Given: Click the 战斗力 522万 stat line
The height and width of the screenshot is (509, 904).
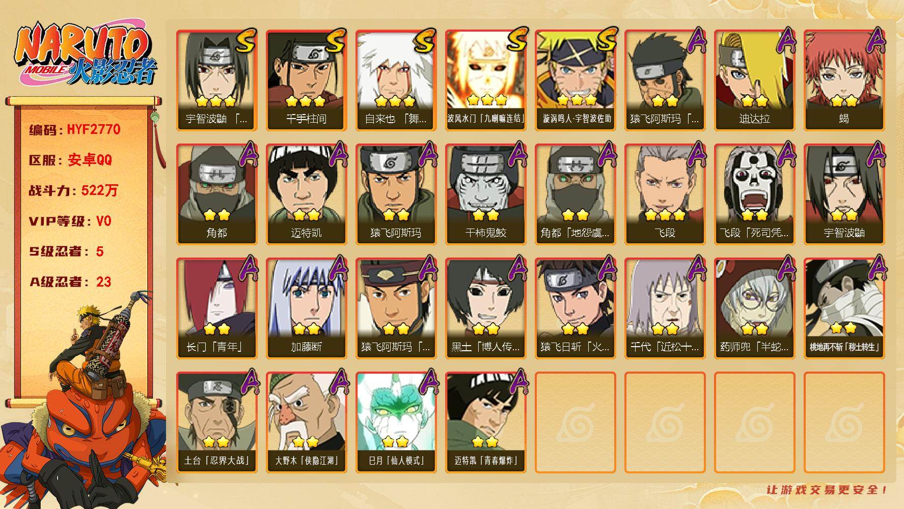Looking at the screenshot, I should (73, 190).
